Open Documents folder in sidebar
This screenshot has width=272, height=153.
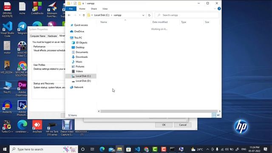[80, 52]
